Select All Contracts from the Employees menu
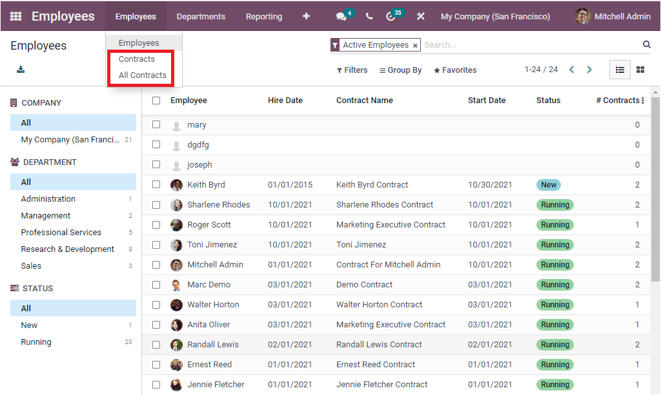 pos(140,74)
